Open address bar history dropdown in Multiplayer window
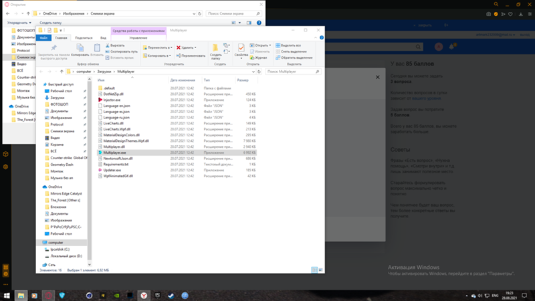Viewport: 535px width, 301px height. (x=253, y=72)
